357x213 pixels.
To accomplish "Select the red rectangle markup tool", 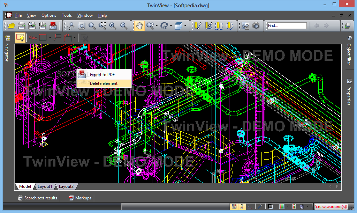I will tap(43, 38).
